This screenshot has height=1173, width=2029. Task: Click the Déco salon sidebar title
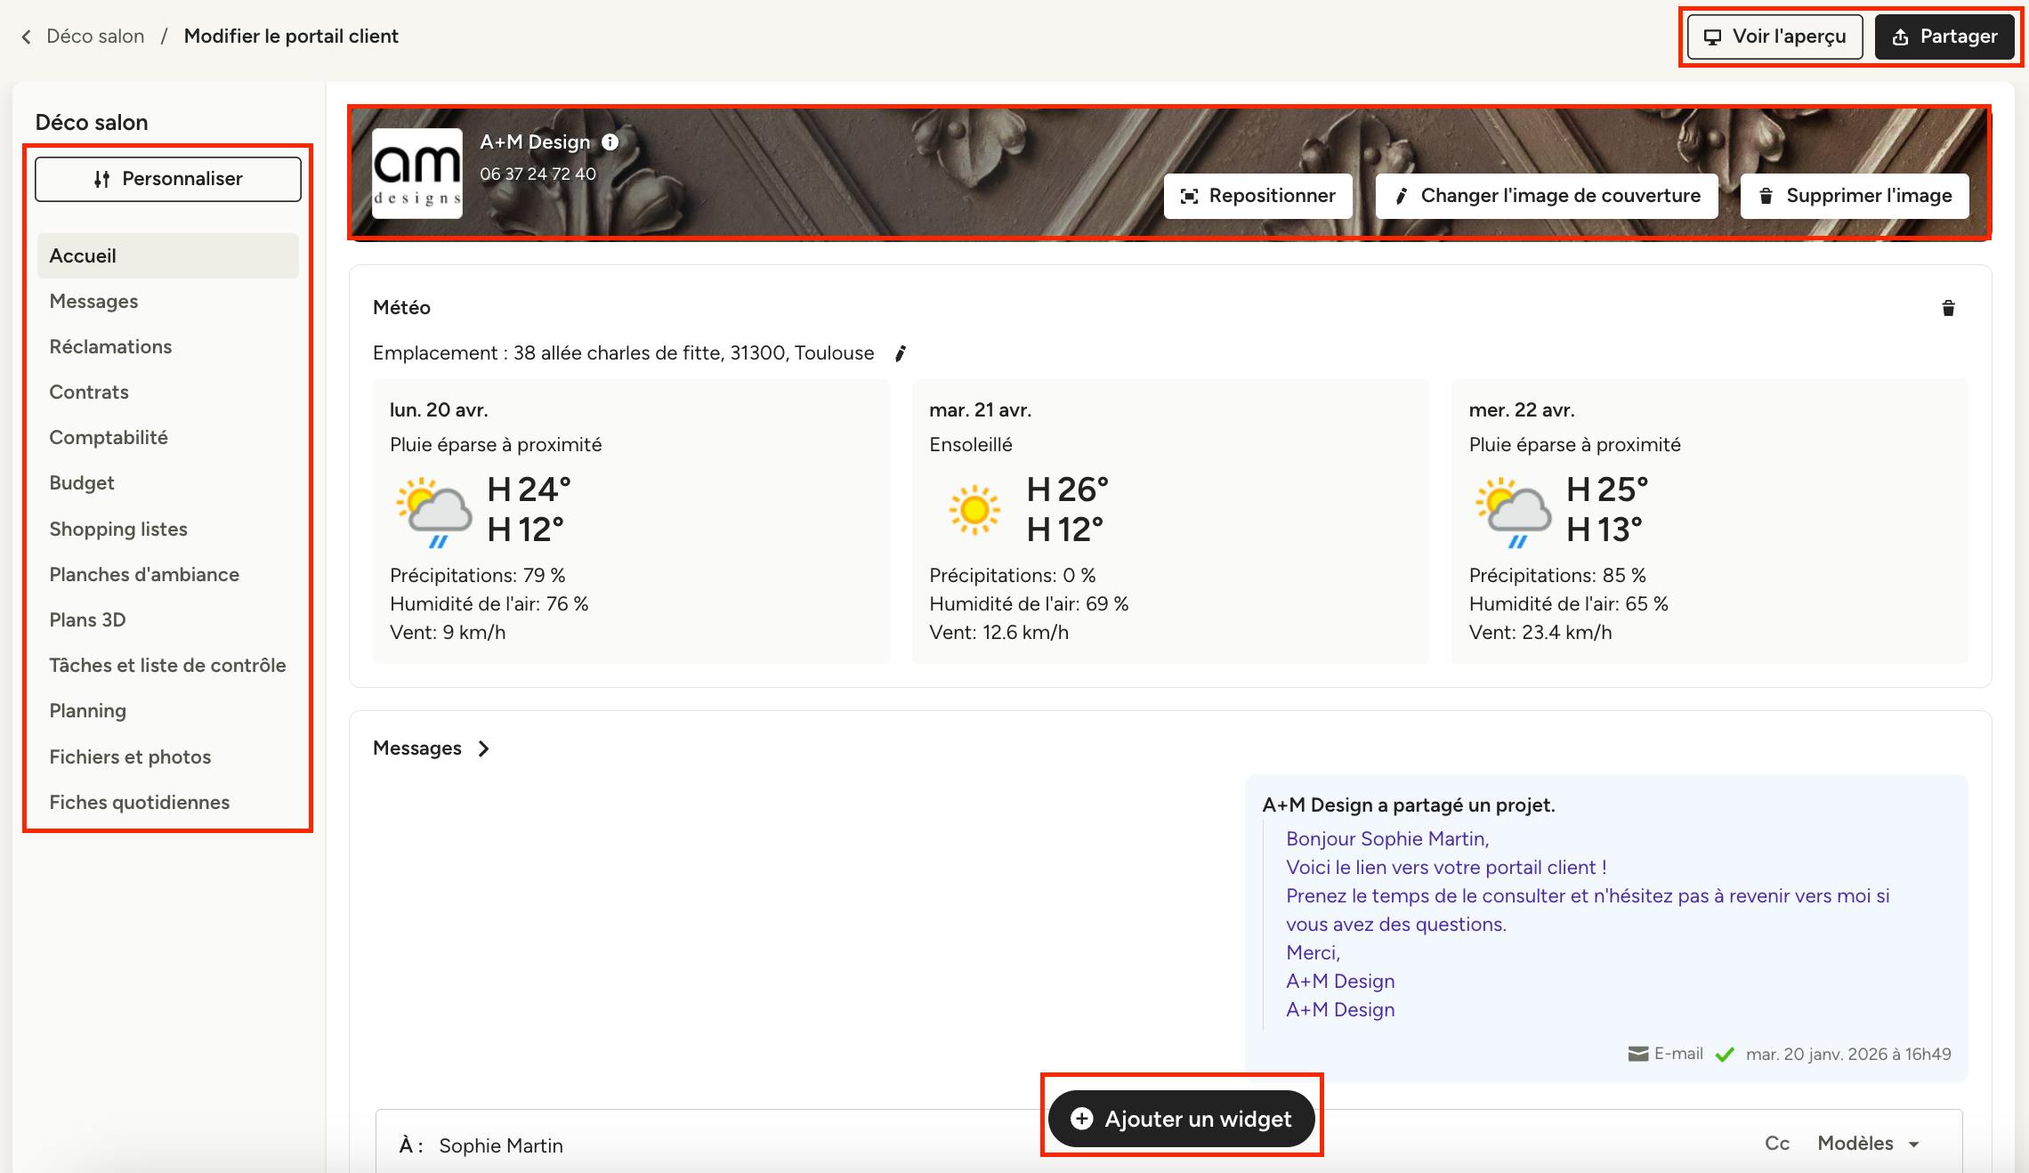pyautogui.click(x=92, y=123)
